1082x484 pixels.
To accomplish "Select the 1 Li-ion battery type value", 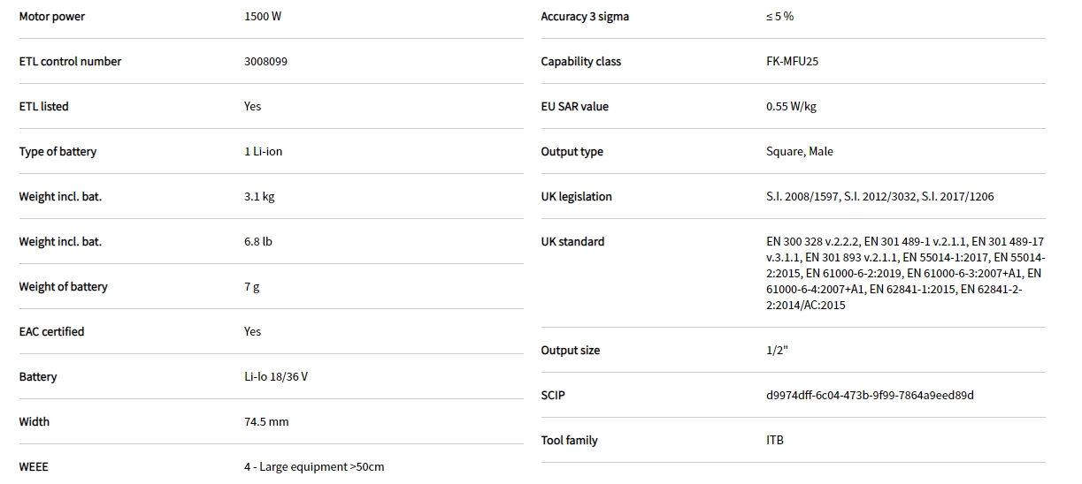I will click(x=263, y=152).
